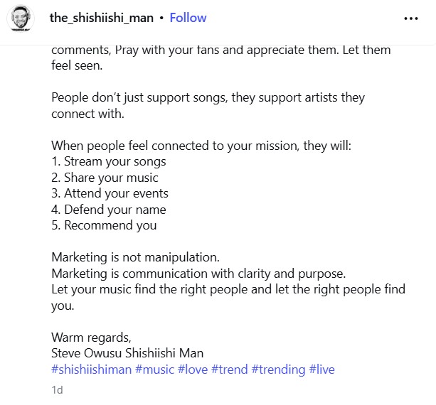Image resolution: width=436 pixels, height=405 pixels.
Task: Follow the_shishiishi_man account
Action: (x=188, y=18)
